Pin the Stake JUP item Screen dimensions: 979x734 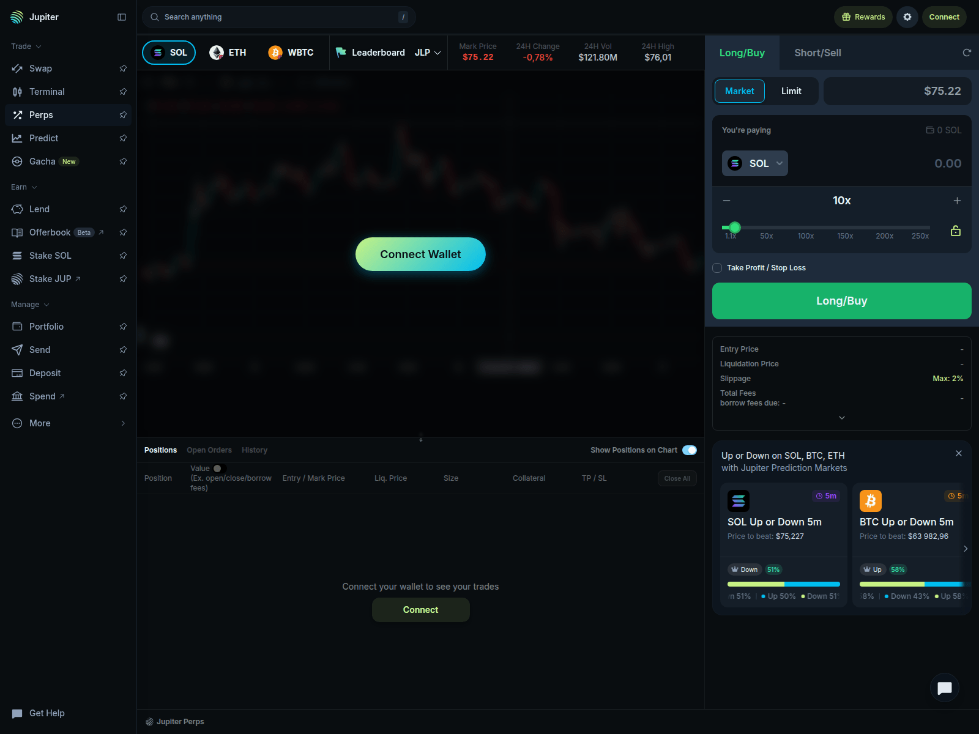tap(123, 279)
